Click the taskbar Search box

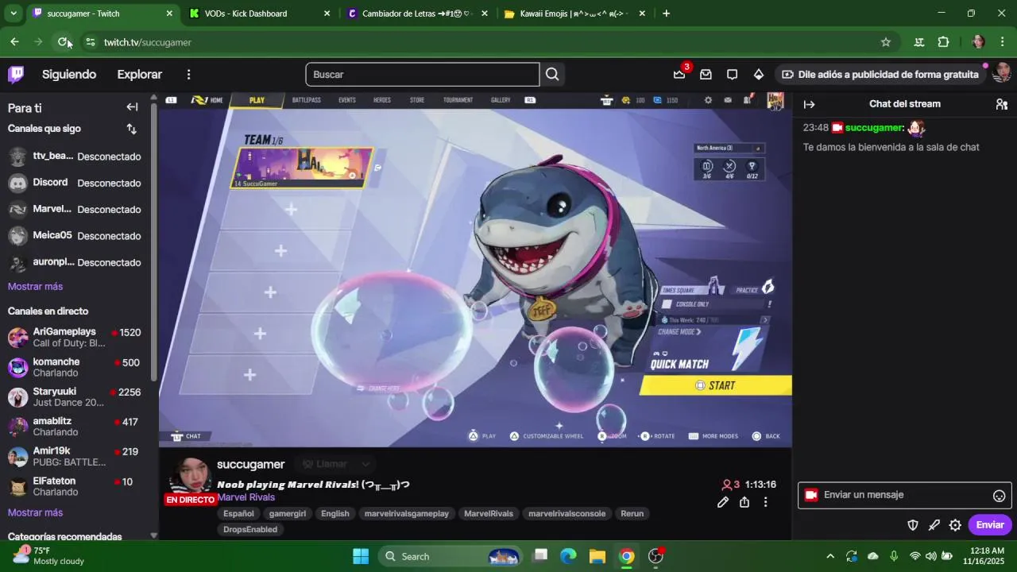point(450,556)
